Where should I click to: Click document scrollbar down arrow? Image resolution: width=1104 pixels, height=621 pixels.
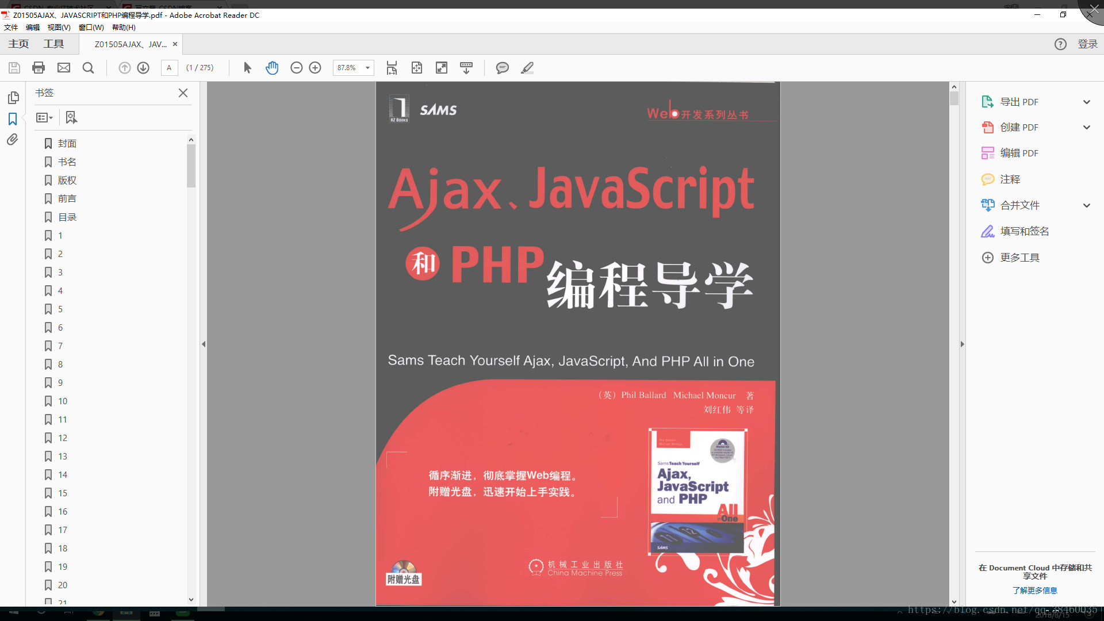coord(954,601)
